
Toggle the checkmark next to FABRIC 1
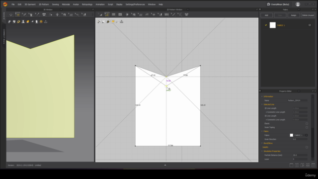pyautogui.click(x=266, y=25)
